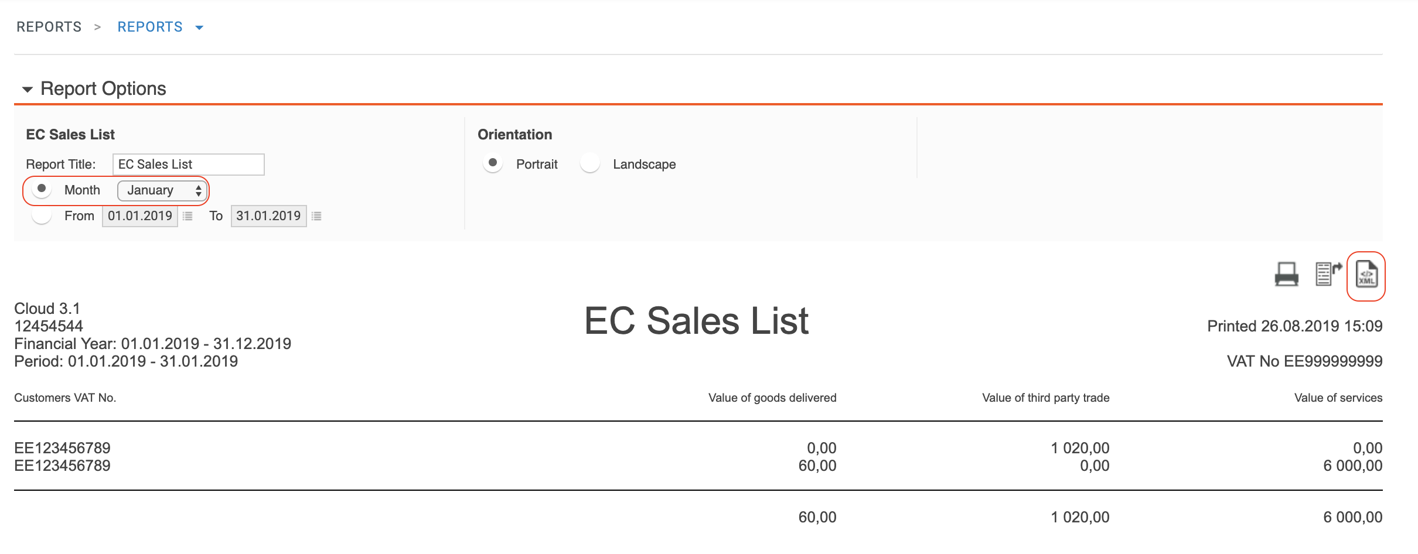This screenshot has width=1418, height=554.
Task: Click the Report Title input field
Action: pyautogui.click(x=188, y=165)
